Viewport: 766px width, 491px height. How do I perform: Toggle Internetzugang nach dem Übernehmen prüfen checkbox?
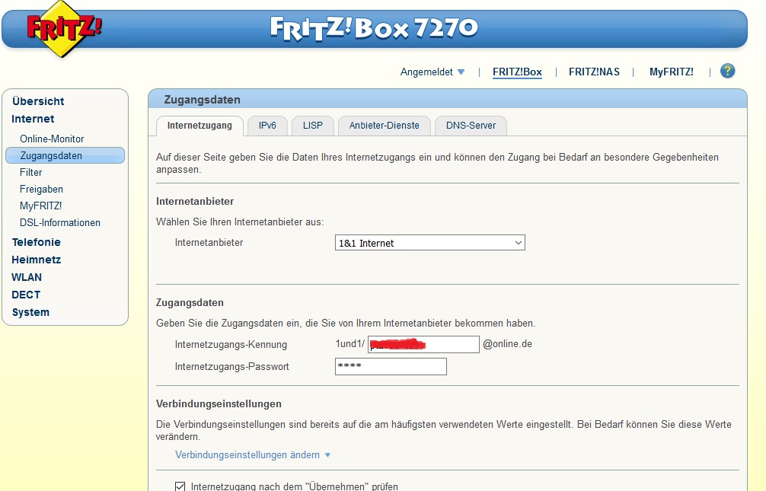180,486
